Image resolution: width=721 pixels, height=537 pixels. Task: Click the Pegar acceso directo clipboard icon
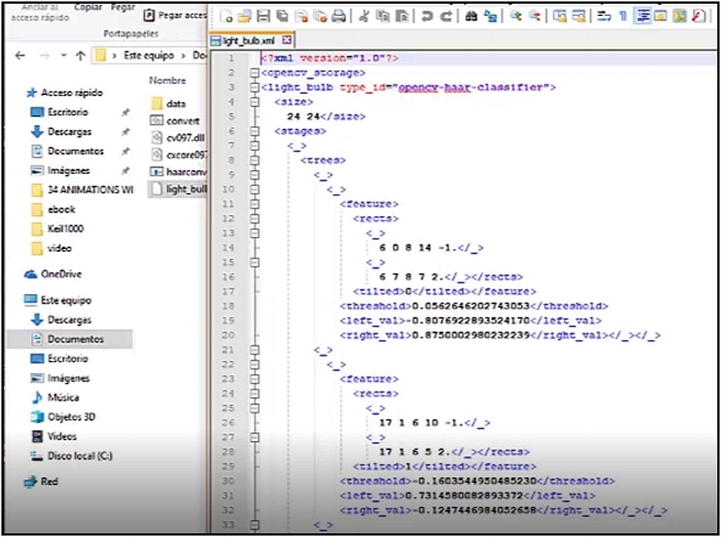(149, 15)
